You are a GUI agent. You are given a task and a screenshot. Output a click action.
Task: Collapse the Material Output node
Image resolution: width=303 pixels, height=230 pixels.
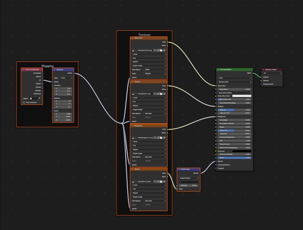click(x=263, y=69)
